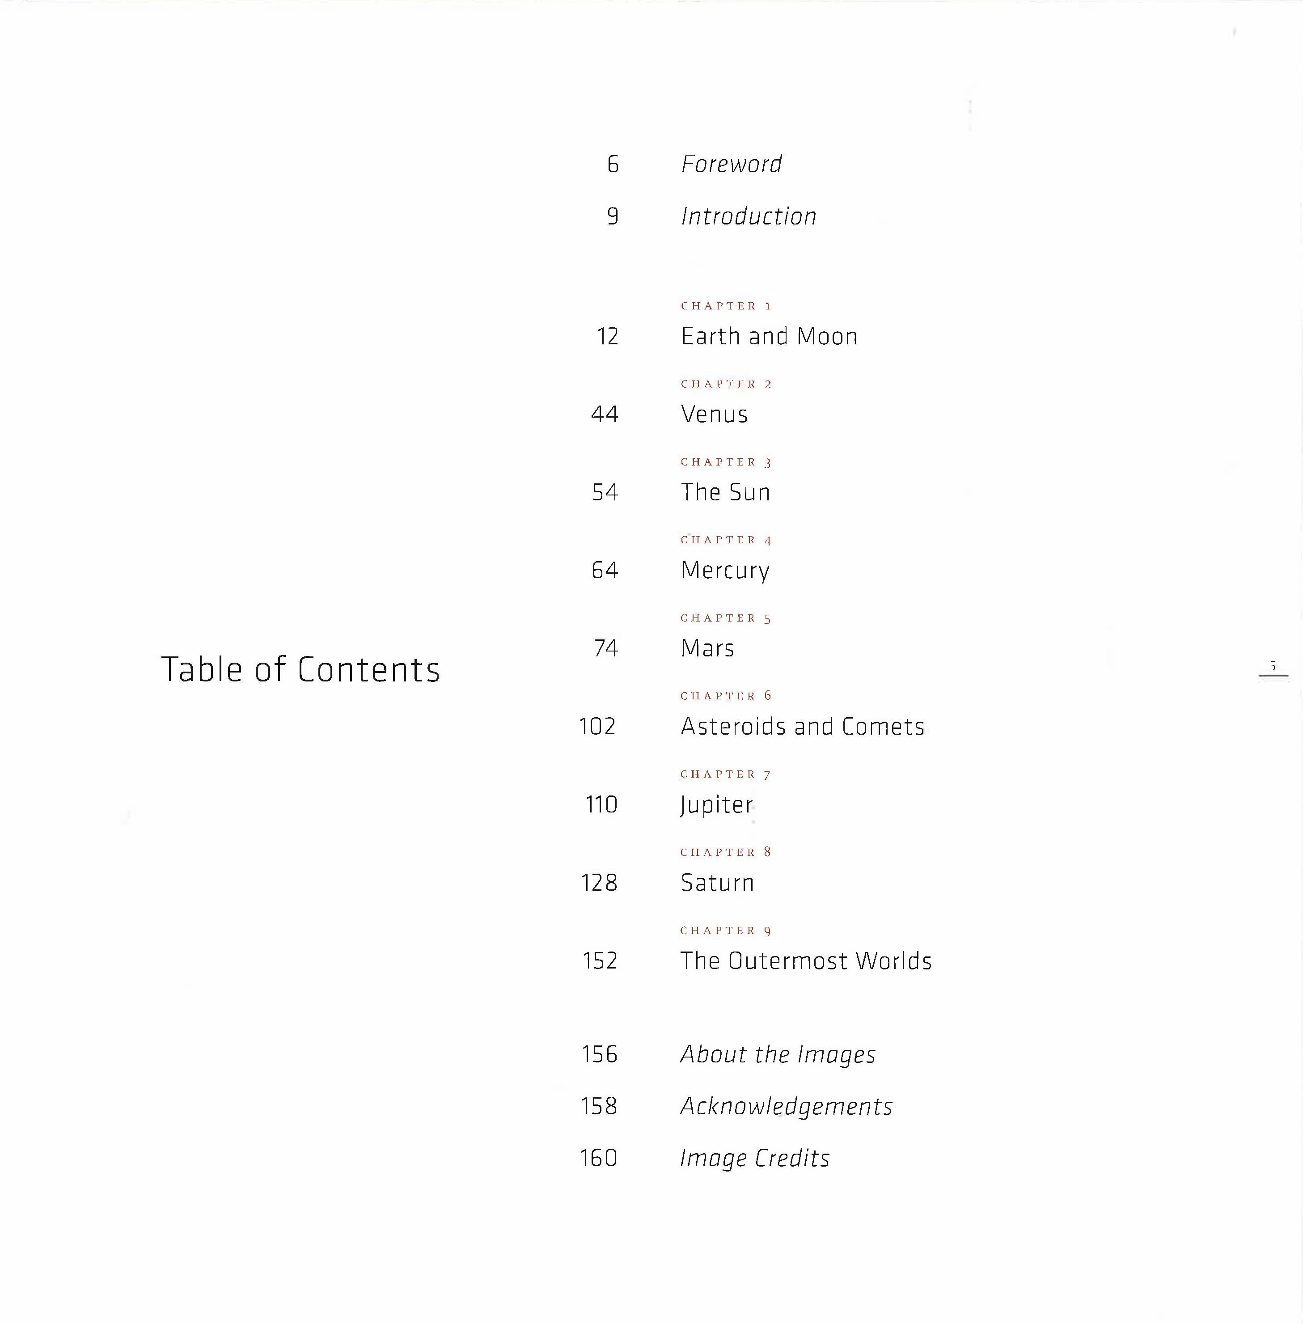Viewport: 1303px width, 1324px height.
Task: Click the Mercury chapter title
Action: 725,570
